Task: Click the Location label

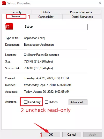Action: [11, 55]
